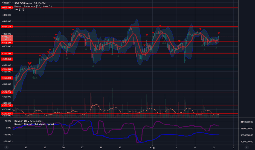Screen dimensions: 255x150
Task: Click the 4415.35 current price label
Action: [7, 37]
